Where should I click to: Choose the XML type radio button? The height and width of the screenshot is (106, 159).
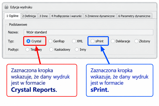coord(74,41)
